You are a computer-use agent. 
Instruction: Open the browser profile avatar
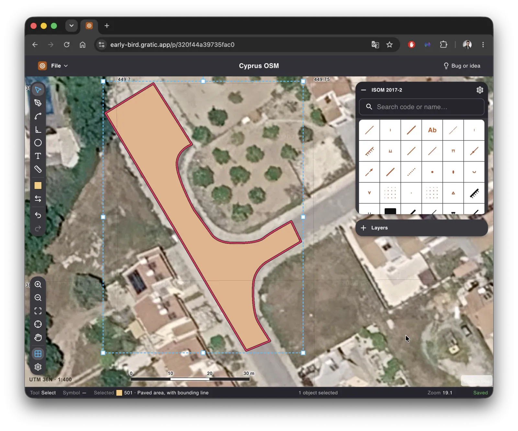[x=467, y=45]
